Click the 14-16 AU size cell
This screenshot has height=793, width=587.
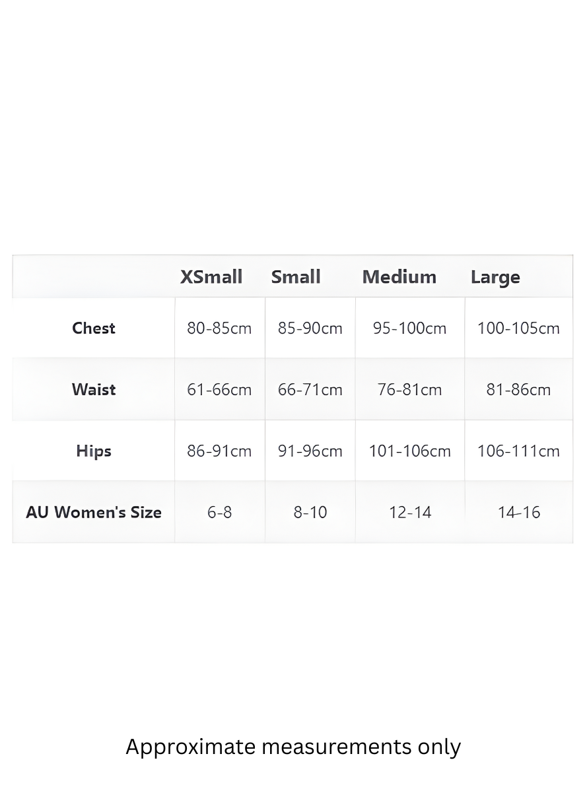(x=519, y=512)
